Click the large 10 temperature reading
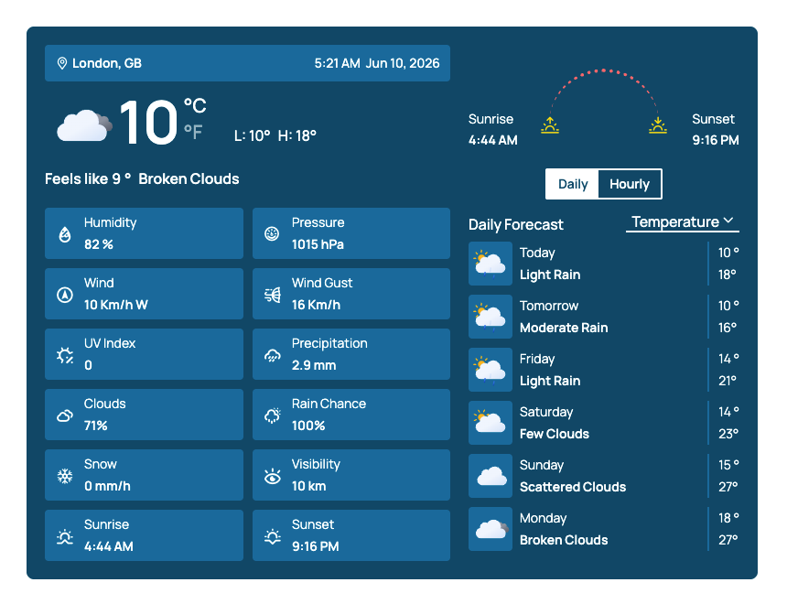Viewport: 787px width, 604px height. pos(148,123)
